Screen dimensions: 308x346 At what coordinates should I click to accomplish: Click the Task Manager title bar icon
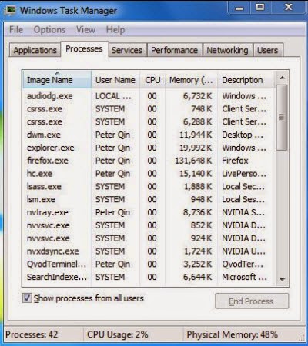[x=11, y=10]
